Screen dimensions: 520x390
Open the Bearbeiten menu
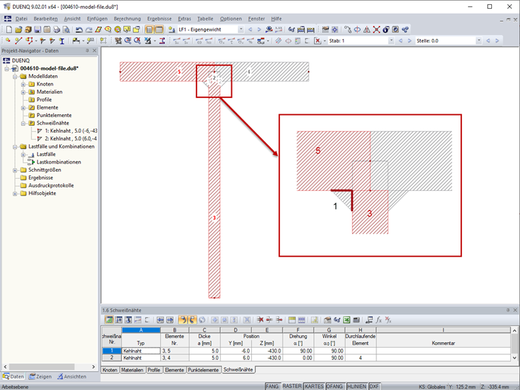pyautogui.click(x=46, y=19)
